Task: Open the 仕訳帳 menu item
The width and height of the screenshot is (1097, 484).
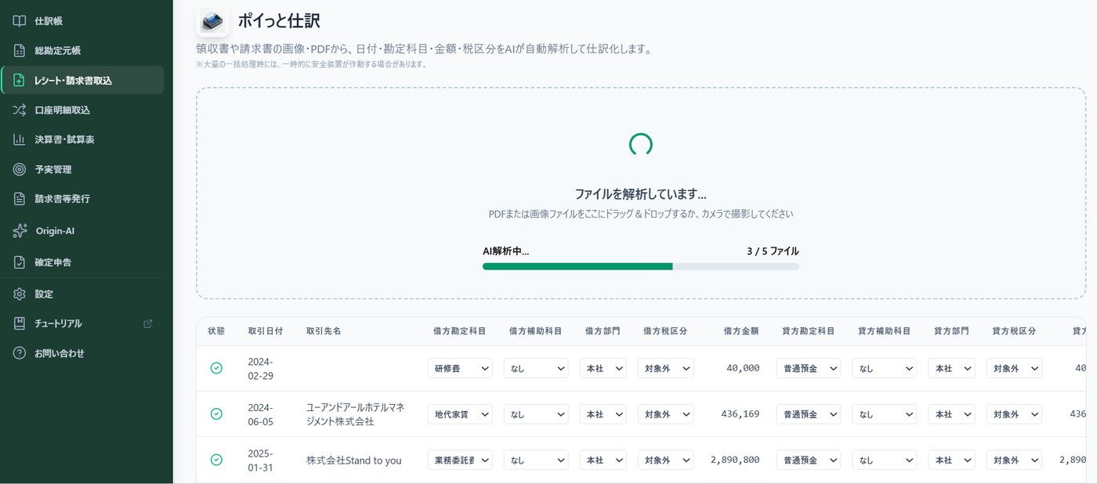Action: [x=82, y=21]
